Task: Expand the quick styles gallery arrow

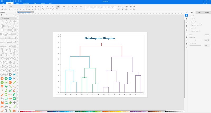Action: point(116,9)
